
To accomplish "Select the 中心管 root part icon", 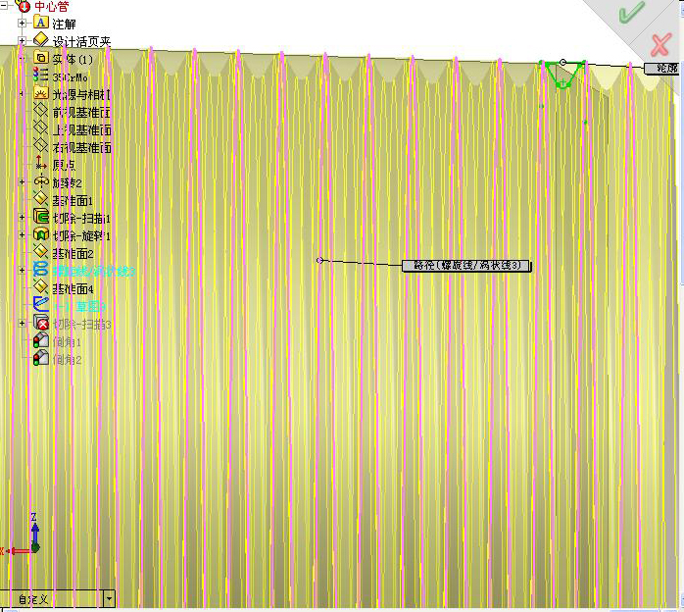I will point(24,5).
